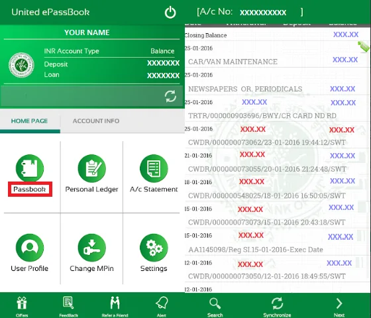Select CWDR/000000073073 transaction entry
Viewport: 371px width, 318px height.
pos(267,223)
